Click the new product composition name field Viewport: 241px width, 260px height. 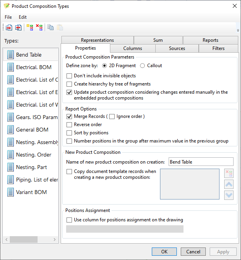[201, 162]
